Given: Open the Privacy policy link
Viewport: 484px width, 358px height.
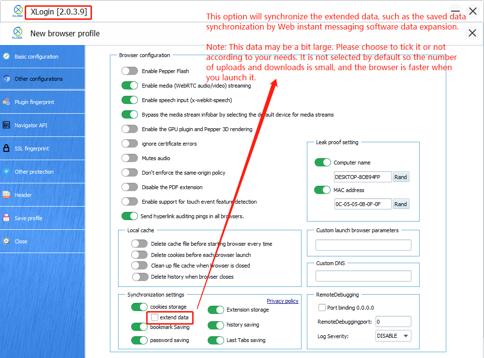Looking at the screenshot, I should coord(283,301).
